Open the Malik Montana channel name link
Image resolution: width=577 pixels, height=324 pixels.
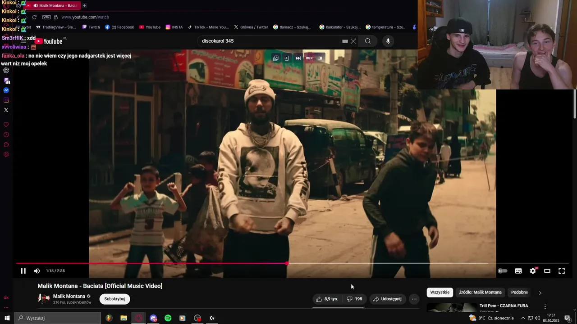tap(69, 296)
